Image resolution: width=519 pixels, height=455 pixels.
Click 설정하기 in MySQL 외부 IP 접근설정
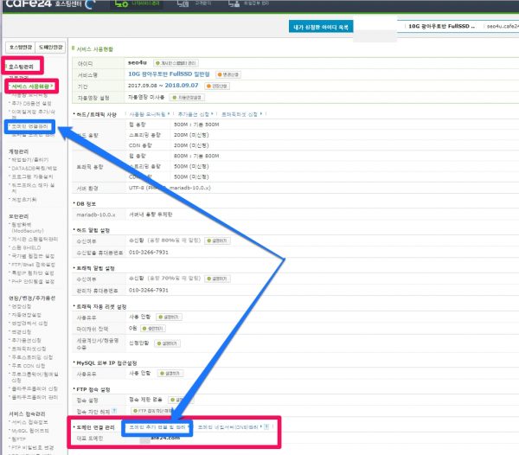point(169,373)
